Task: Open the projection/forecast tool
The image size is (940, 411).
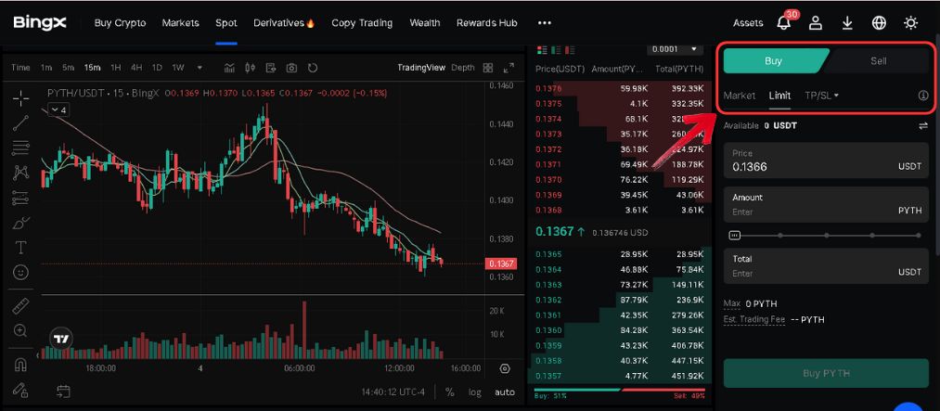Action: click(x=21, y=197)
